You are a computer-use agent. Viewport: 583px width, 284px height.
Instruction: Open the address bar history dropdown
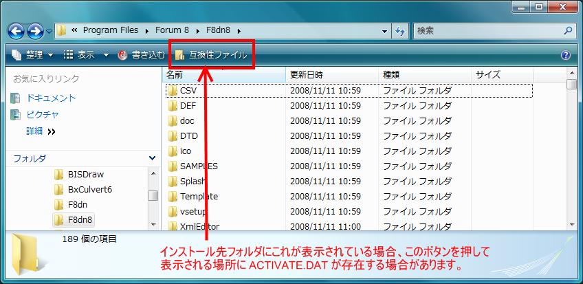pos(385,31)
